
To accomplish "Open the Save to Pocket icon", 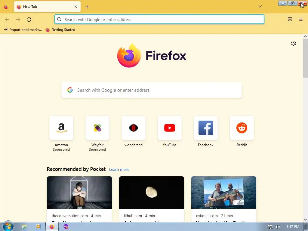I will coord(290,19).
